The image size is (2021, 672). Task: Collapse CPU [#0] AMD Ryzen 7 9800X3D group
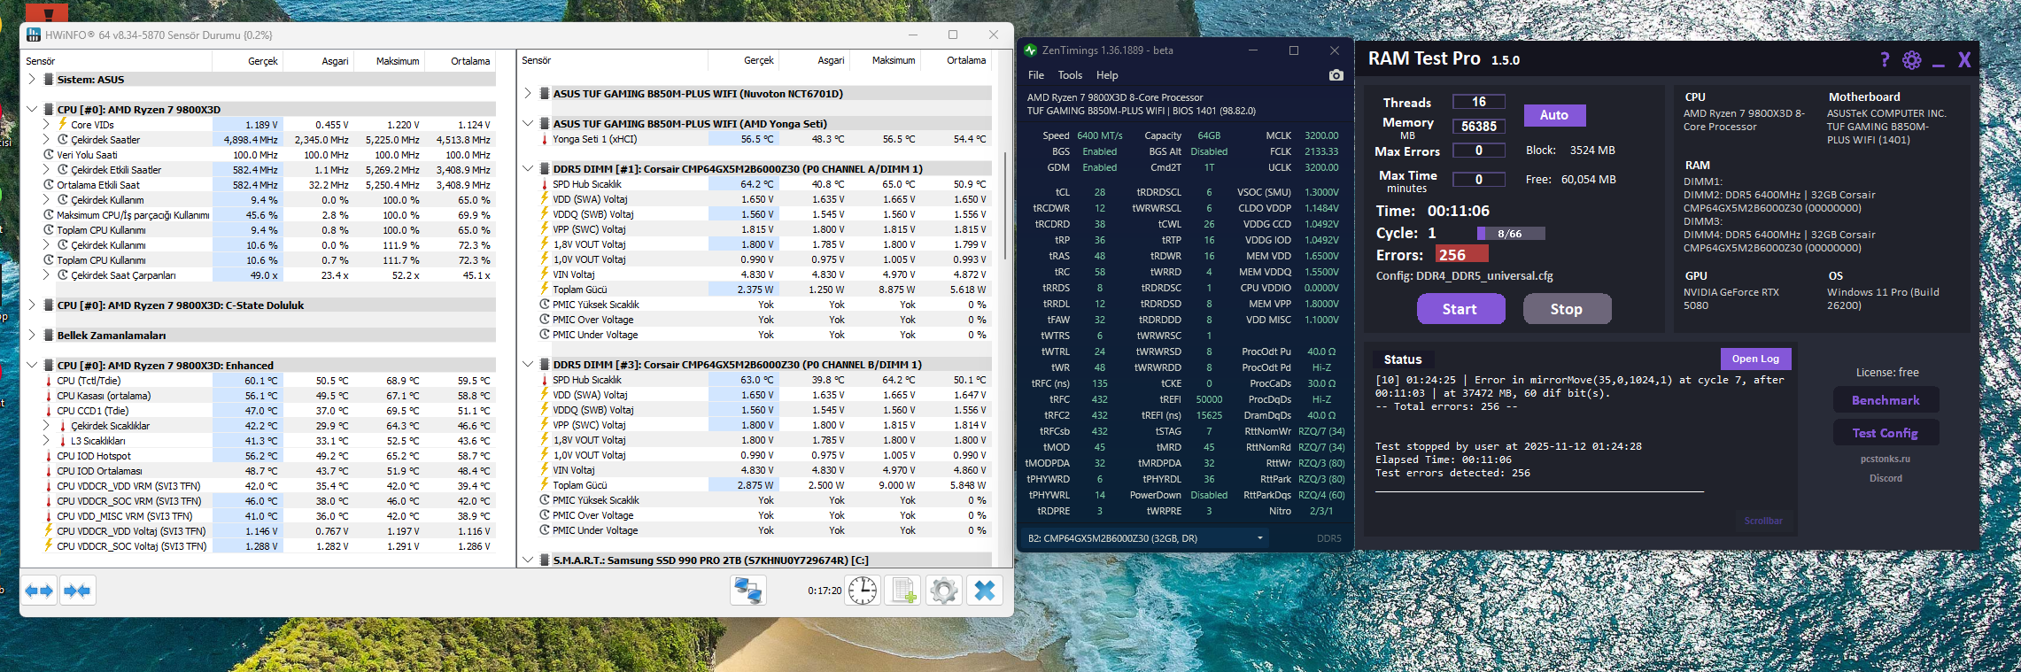click(32, 110)
